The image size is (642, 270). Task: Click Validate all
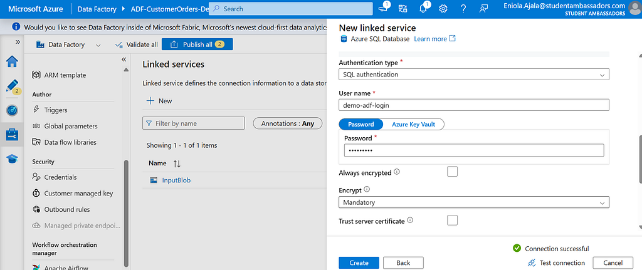click(x=136, y=44)
